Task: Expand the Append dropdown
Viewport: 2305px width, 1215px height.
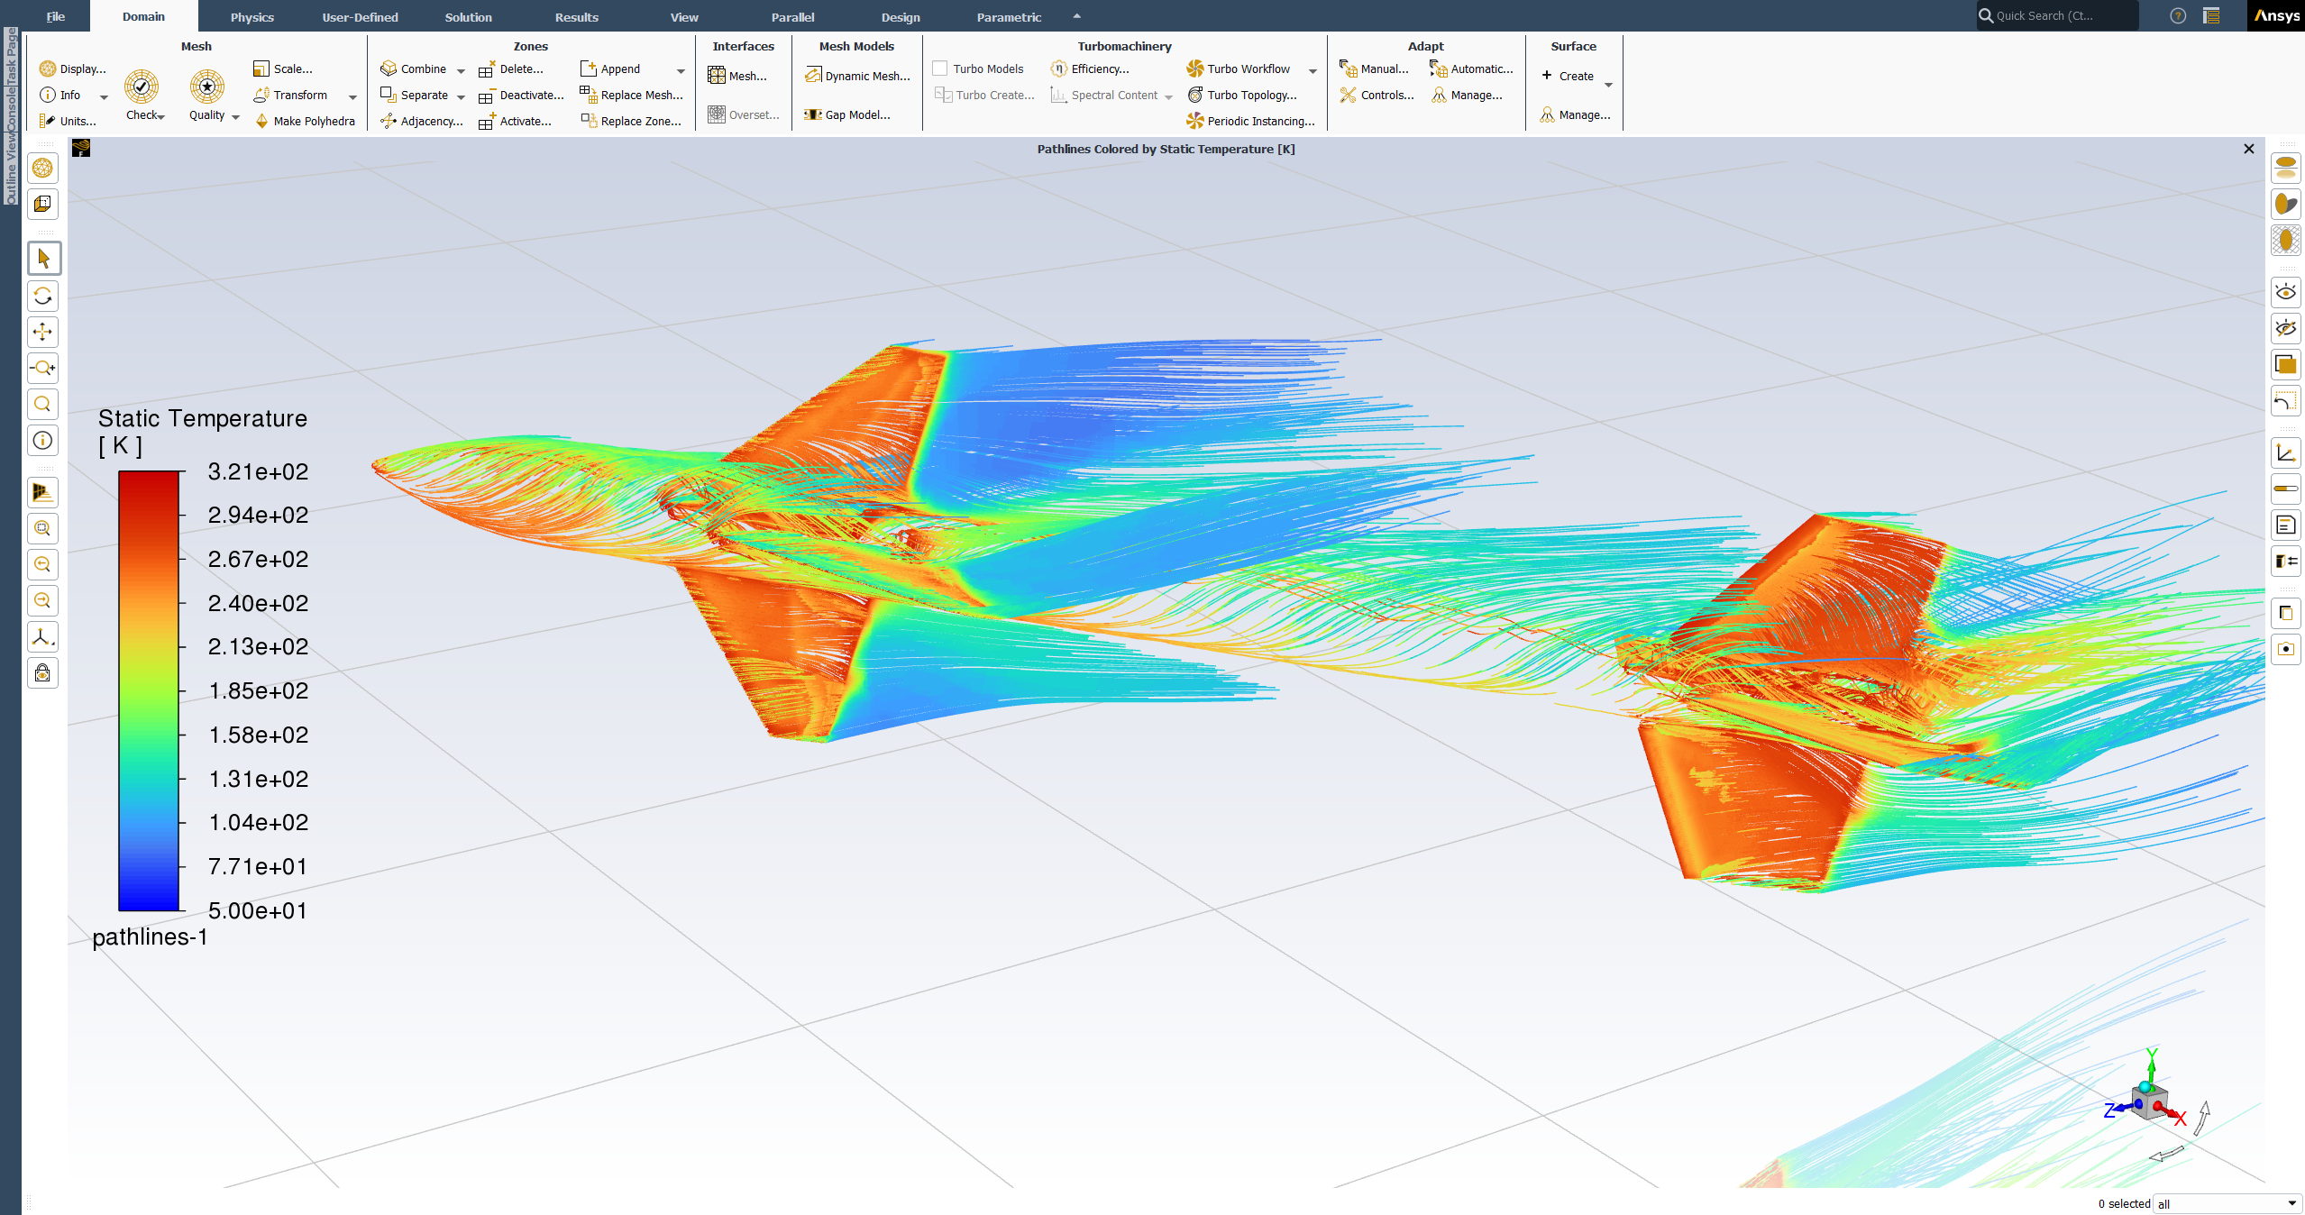Action: click(681, 70)
